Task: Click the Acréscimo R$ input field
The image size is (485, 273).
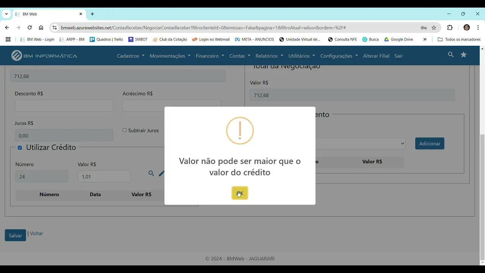Action: (172, 105)
